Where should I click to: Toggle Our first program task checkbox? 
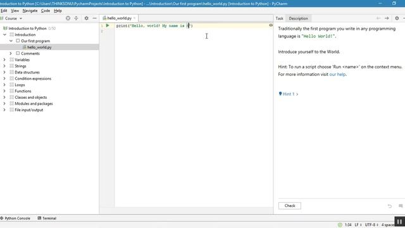click(18, 41)
